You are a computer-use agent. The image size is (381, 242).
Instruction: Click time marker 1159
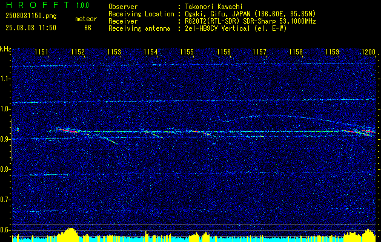[x=332, y=51]
